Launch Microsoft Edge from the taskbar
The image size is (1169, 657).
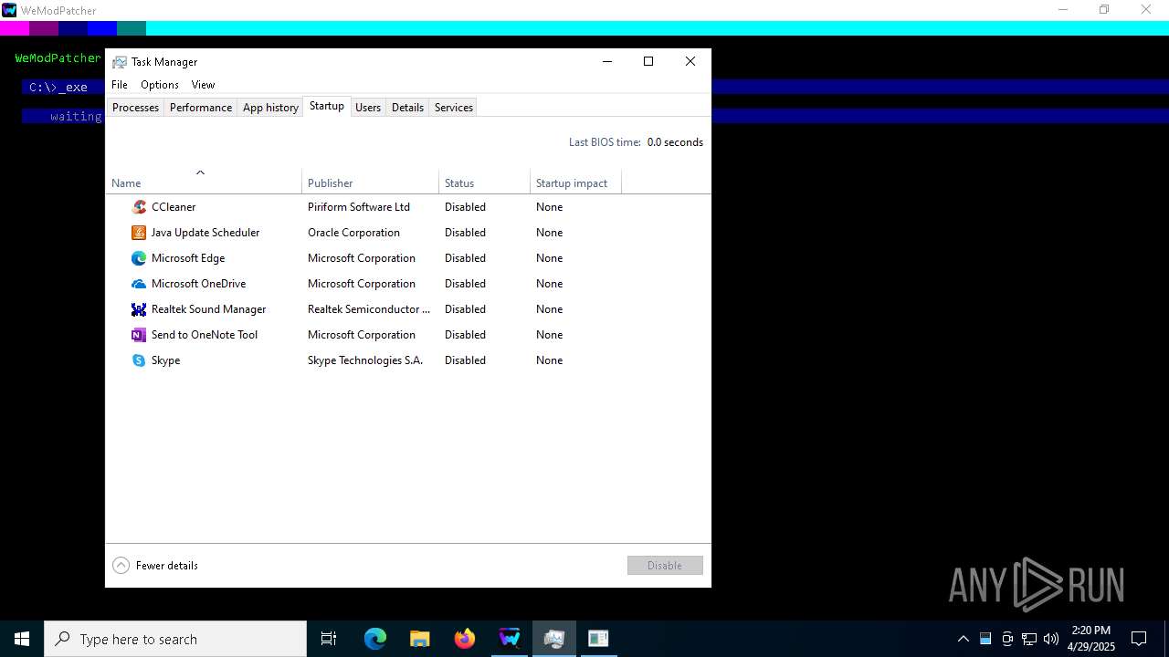pyautogui.click(x=375, y=639)
